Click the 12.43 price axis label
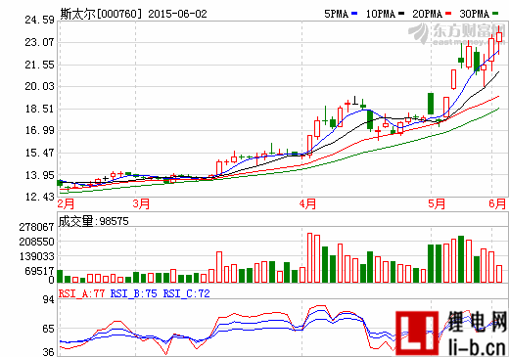 coord(40,197)
